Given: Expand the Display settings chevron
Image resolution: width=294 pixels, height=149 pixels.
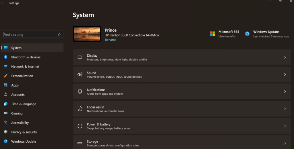Looking at the screenshot, I should coord(285,57).
